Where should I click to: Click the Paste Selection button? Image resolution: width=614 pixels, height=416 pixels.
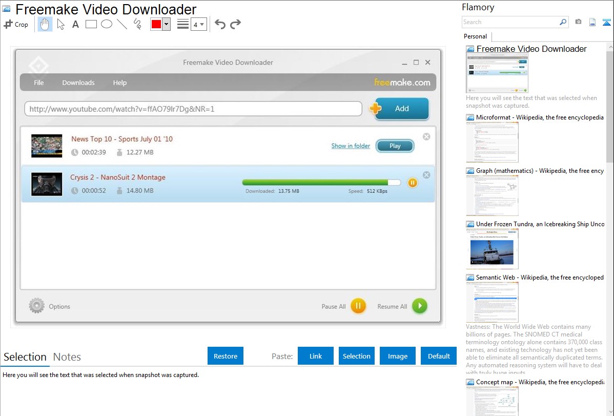click(357, 356)
